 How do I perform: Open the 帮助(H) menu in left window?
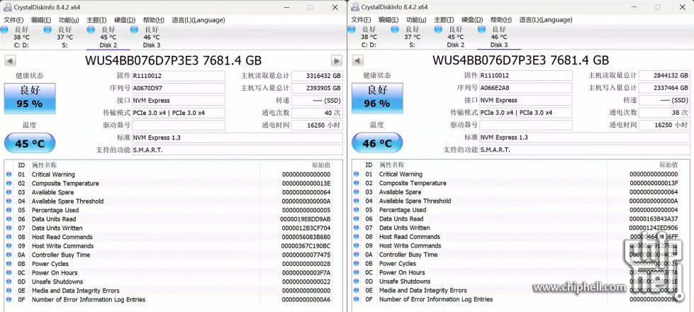coord(154,20)
